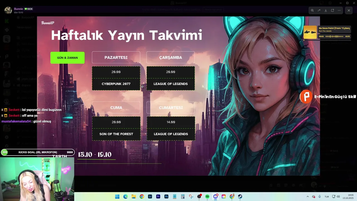Viewport: 357px width, 201px height.
Task: Click mustafakemalata54's chat message
Action: coord(26,121)
